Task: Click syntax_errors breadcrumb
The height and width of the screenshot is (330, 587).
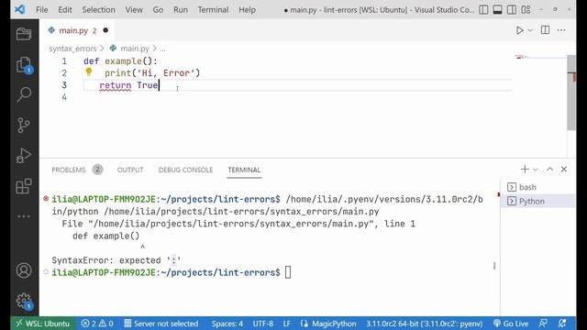Action: point(72,49)
